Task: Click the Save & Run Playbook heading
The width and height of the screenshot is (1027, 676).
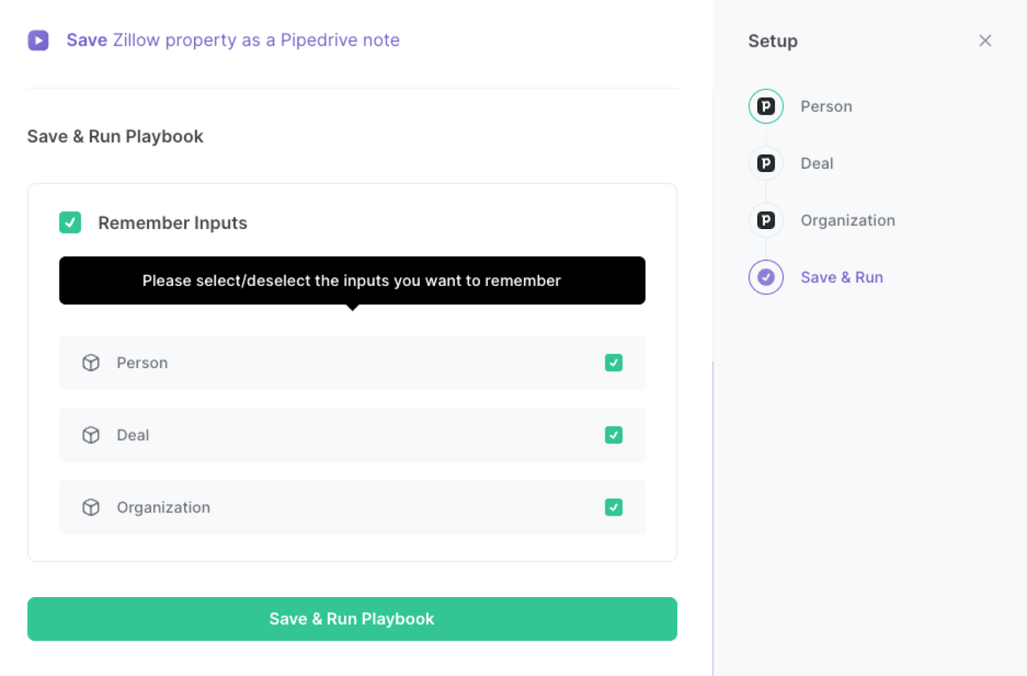Action: [116, 137]
